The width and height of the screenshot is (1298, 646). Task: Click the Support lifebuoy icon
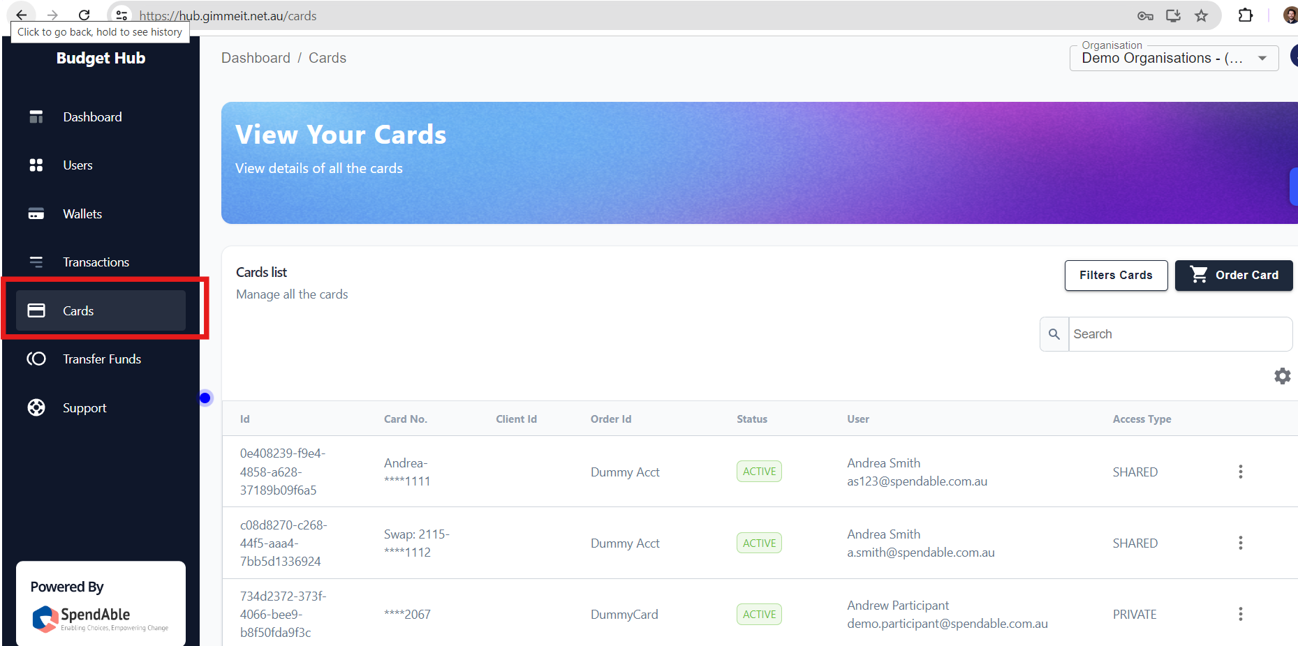point(36,407)
